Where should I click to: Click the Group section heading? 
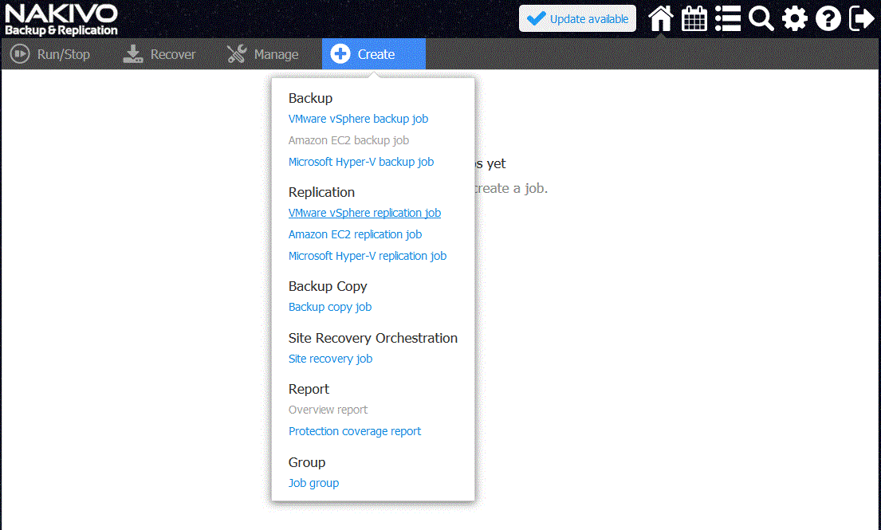(307, 462)
